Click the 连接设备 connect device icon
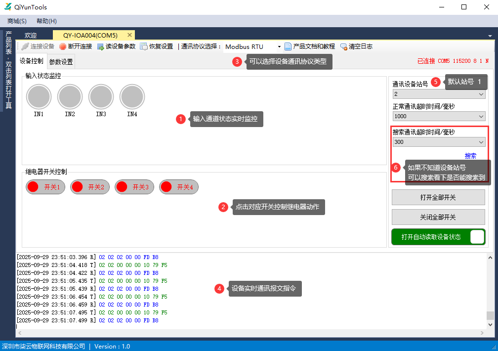This screenshot has width=498, height=351. 25,46
